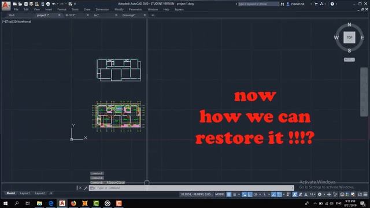Viewport: 370px width, 208px height.
Task: Toggle snap mode in the status bar
Action: click(x=234, y=194)
